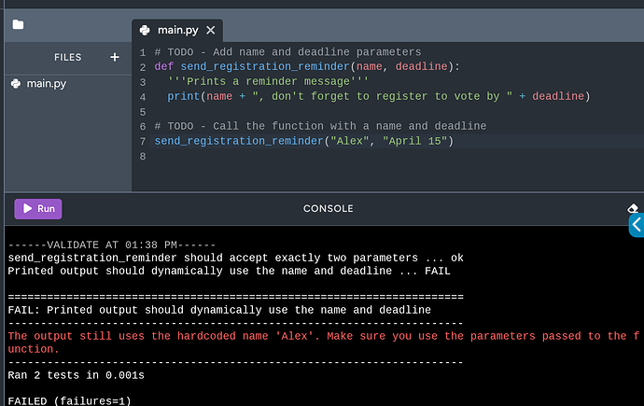Click the VALIDATE AT 01:38 PM line
This screenshot has height=406, width=644.
pyautogui.click(x=112, y=245)
